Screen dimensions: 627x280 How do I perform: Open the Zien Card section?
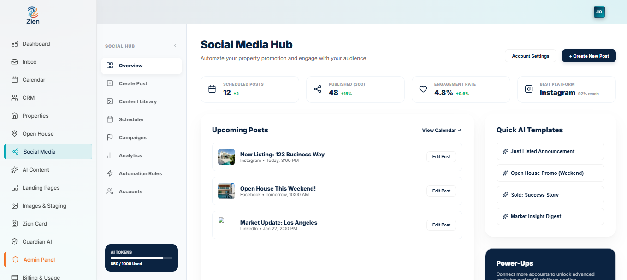tap(35, 223)
